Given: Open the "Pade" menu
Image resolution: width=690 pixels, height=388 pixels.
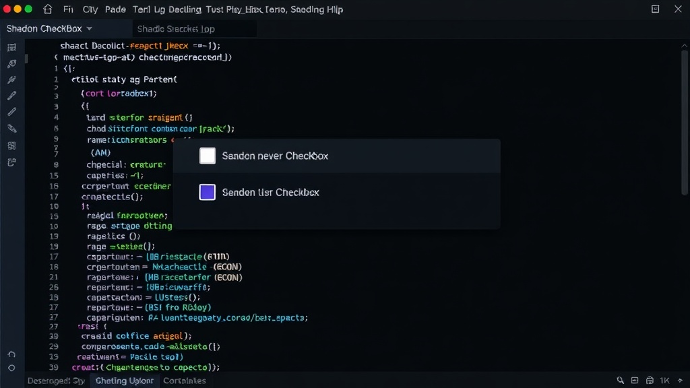Looking at the screenshot, I should pos(115,9).
